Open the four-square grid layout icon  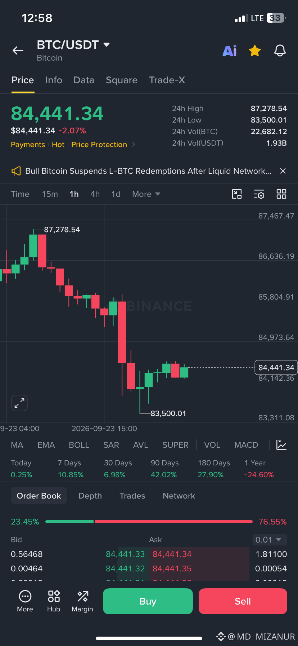[281, 194]
